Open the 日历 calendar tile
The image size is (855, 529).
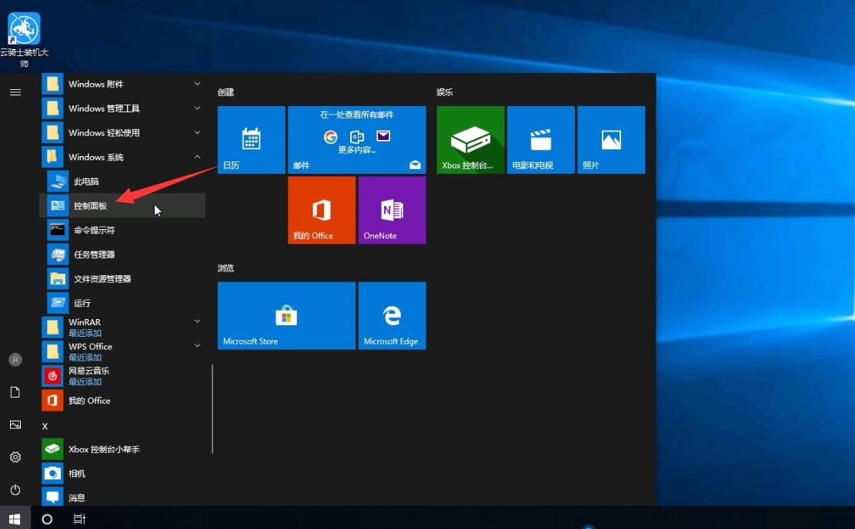click(252, 140)
